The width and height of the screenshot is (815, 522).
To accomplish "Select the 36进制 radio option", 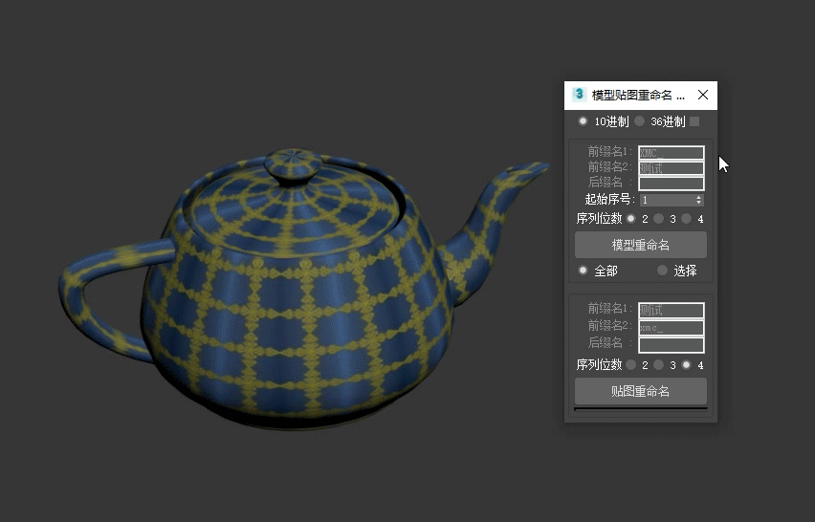I will click(640, 121).
